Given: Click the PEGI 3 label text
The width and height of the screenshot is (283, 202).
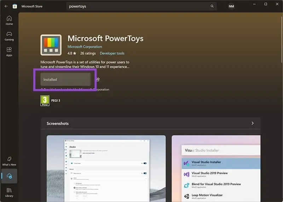Looking at the screenshot, I should pyautogui.click(x=56, y=100).
